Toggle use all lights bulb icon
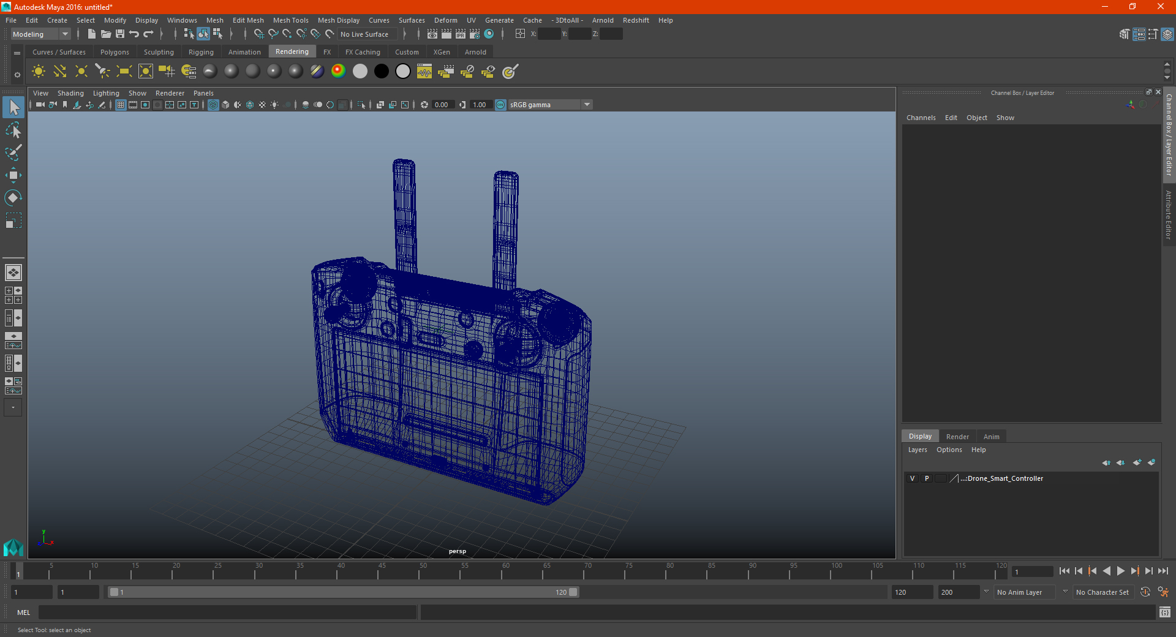The height and width of the screenshot is (637, 1176). (x=274, y=105)
